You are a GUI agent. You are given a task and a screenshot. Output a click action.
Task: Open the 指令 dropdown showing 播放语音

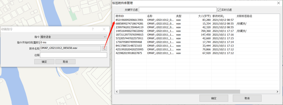[74, 37]
